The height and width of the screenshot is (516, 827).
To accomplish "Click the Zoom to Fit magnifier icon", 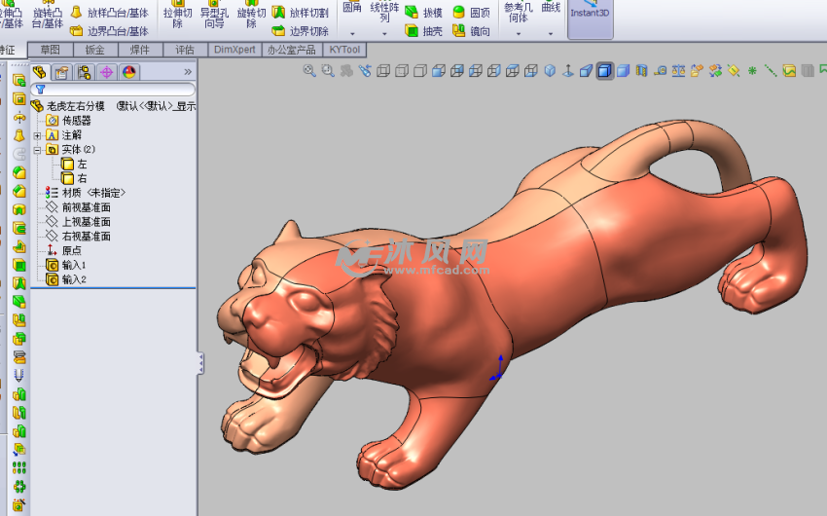I will pos(309,70).
